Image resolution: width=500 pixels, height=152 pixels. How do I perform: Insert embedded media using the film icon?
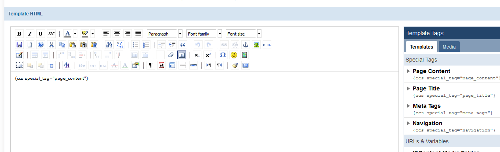[244, 55]
